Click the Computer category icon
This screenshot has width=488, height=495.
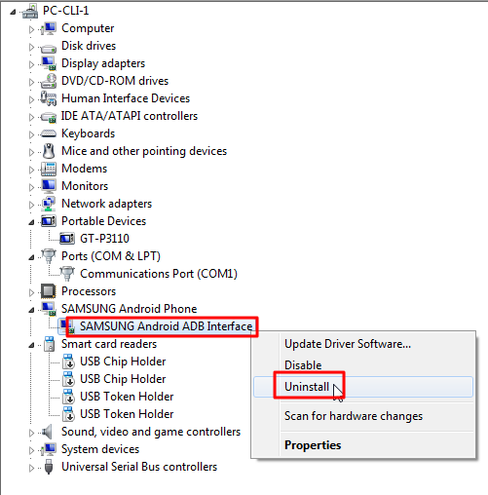[49, 28]
